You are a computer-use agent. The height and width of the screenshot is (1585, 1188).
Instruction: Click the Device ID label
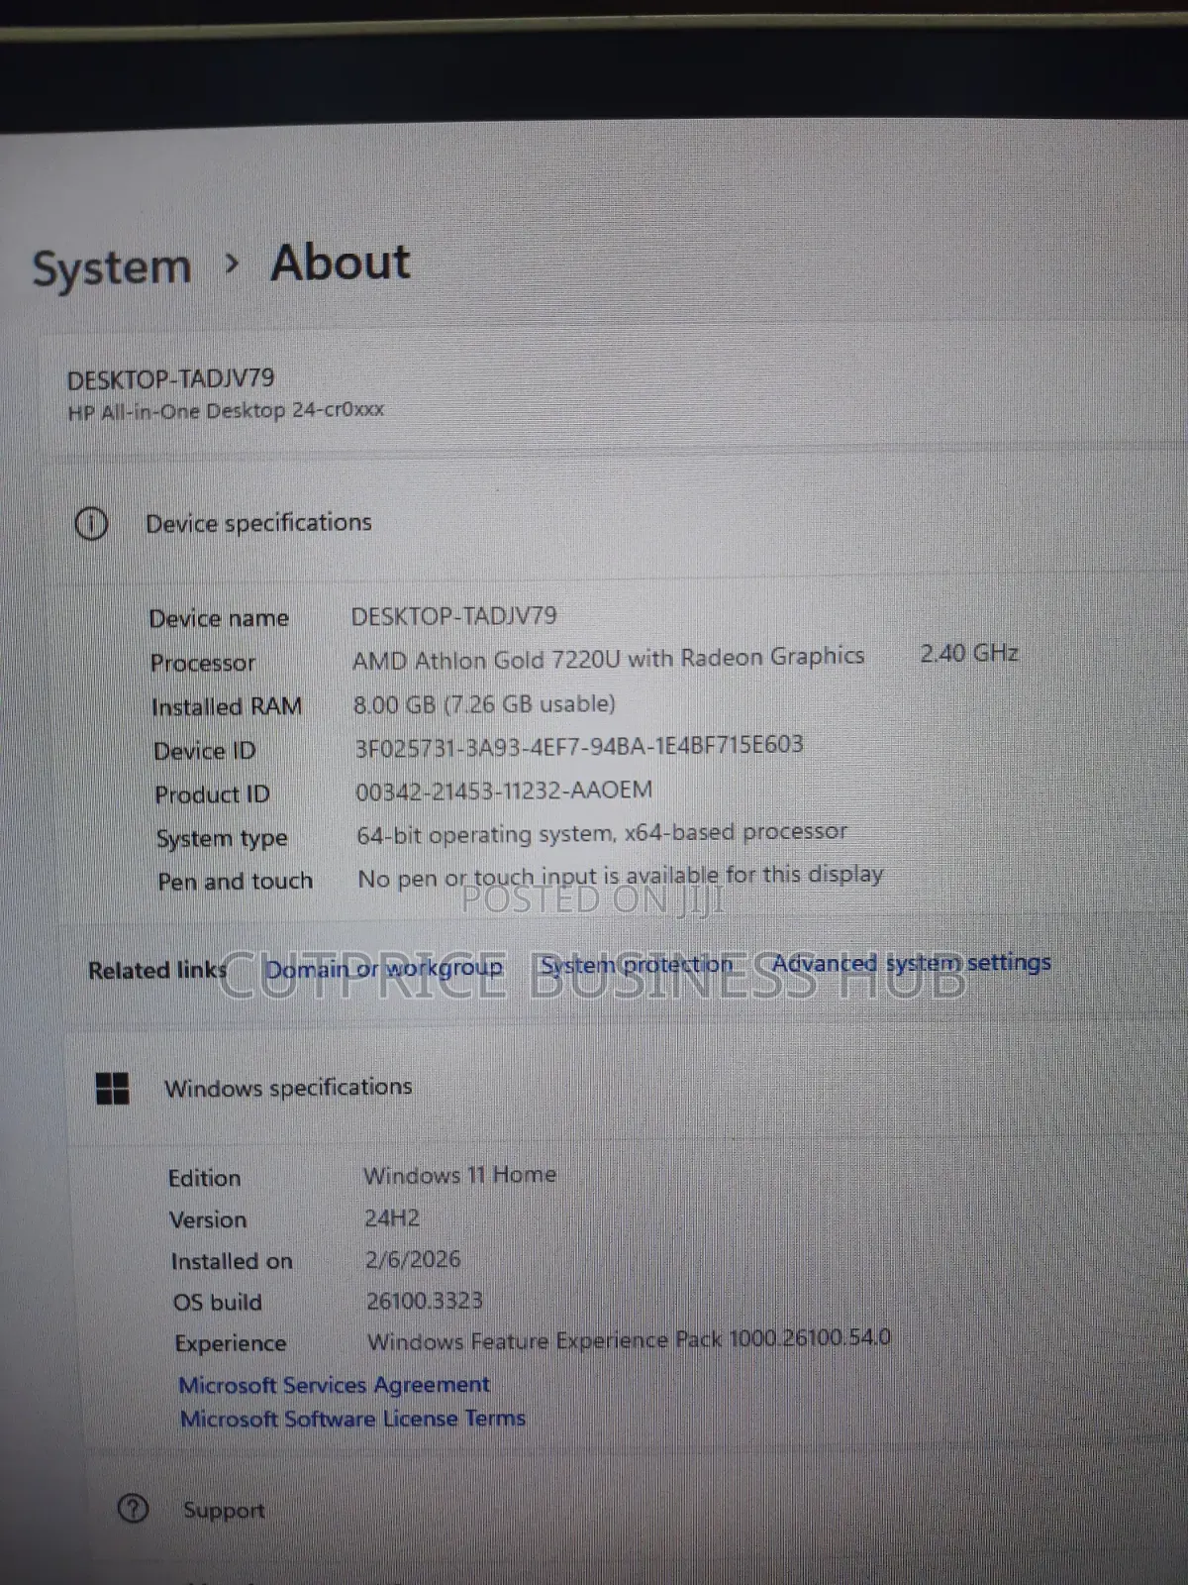tap(204, 751)
